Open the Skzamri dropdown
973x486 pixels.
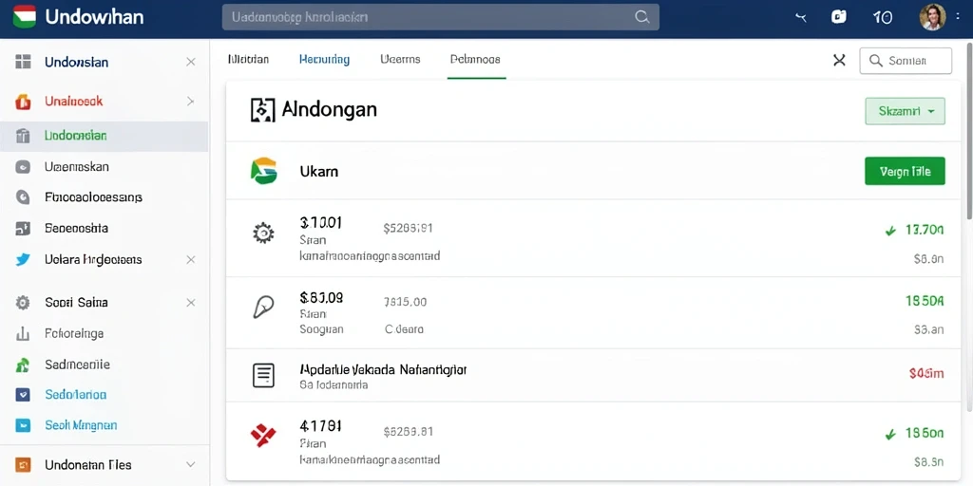(905, 112)
